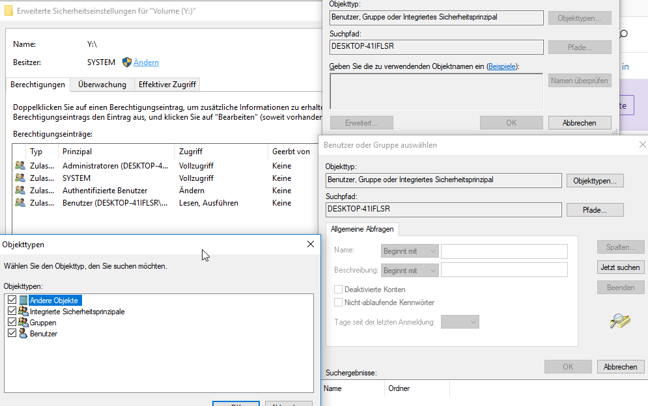
Task: Click the Beschreibung query text field
Action: tap(504, 270)
